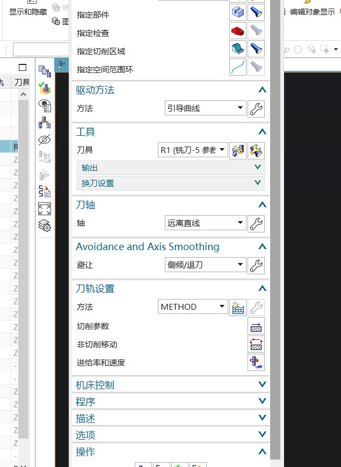Display 指定切削区域 with flashlight icon

pos(256,49)
